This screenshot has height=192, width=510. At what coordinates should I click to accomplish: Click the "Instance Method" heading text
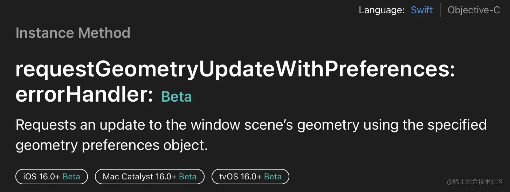coord(73,33)
